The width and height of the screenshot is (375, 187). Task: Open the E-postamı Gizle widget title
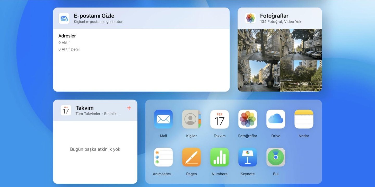(x=94, y=16)
